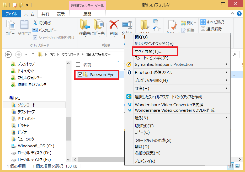The height and width of the screenshot is (172, 245).
Task: Open the コピー先 copy-to button
Action: tap(98, 28)
